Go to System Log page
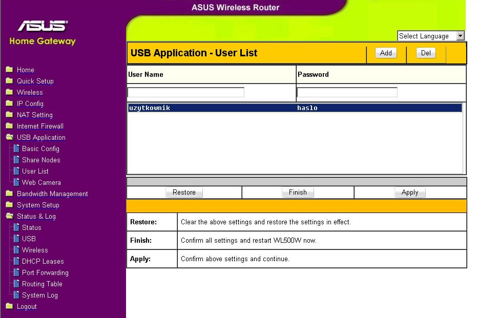This screenshot has width=478, height=318. [40, 295]
